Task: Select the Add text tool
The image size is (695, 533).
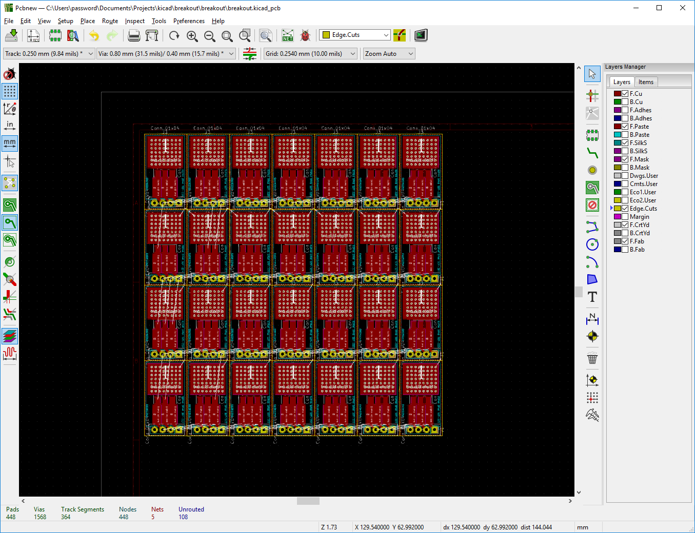Action: 592,297
